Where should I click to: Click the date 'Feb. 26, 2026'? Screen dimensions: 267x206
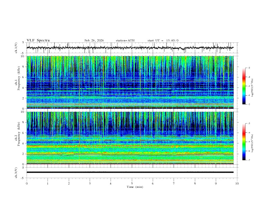[x=94, y=40]
